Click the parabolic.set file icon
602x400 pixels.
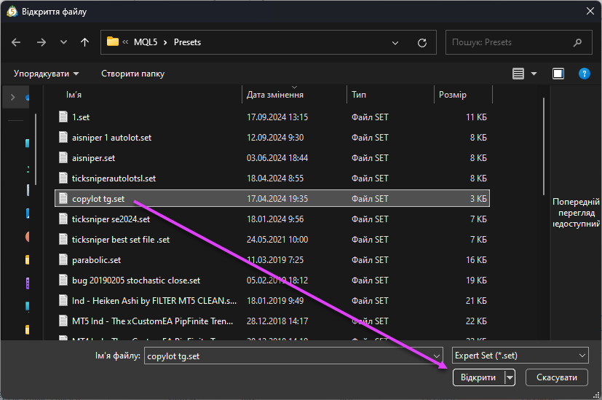(x=63, y=259)
